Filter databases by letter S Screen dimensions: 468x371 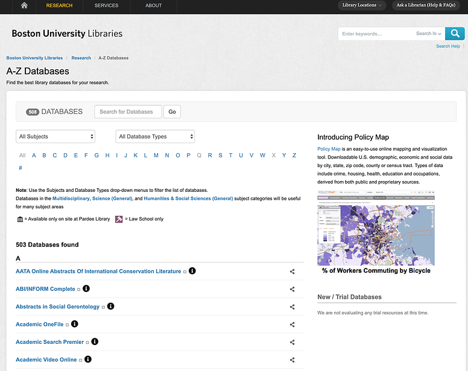point(220,155)
